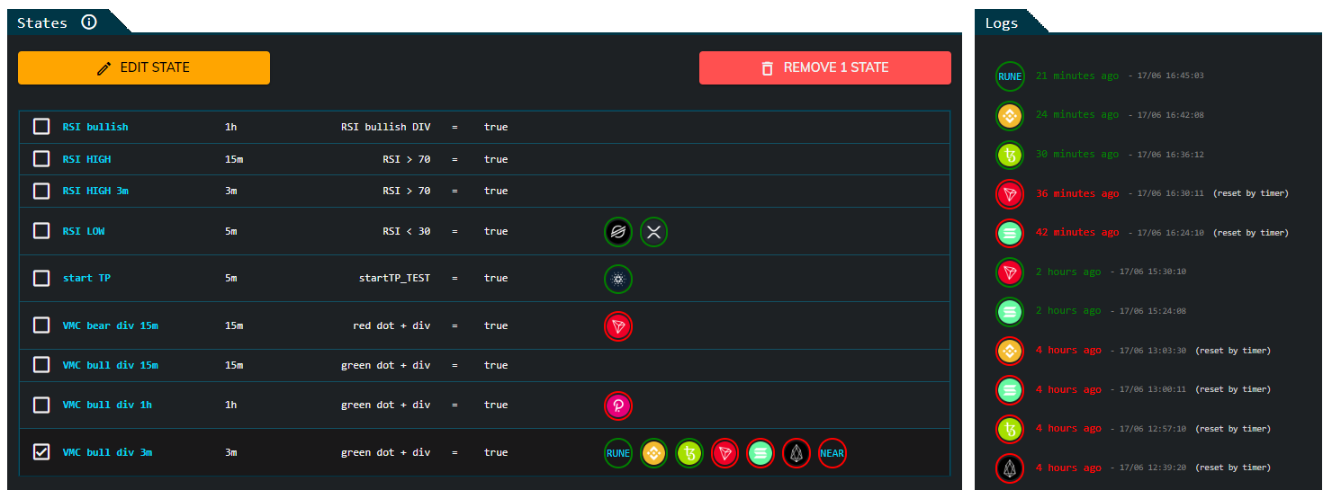1332x490 pixels.
Task: Click the Stellar coin icon in RSI LOW row
Action: click(618, 232)
